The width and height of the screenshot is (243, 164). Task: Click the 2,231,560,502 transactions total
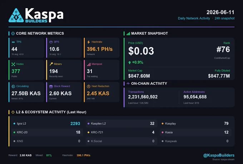143,97
